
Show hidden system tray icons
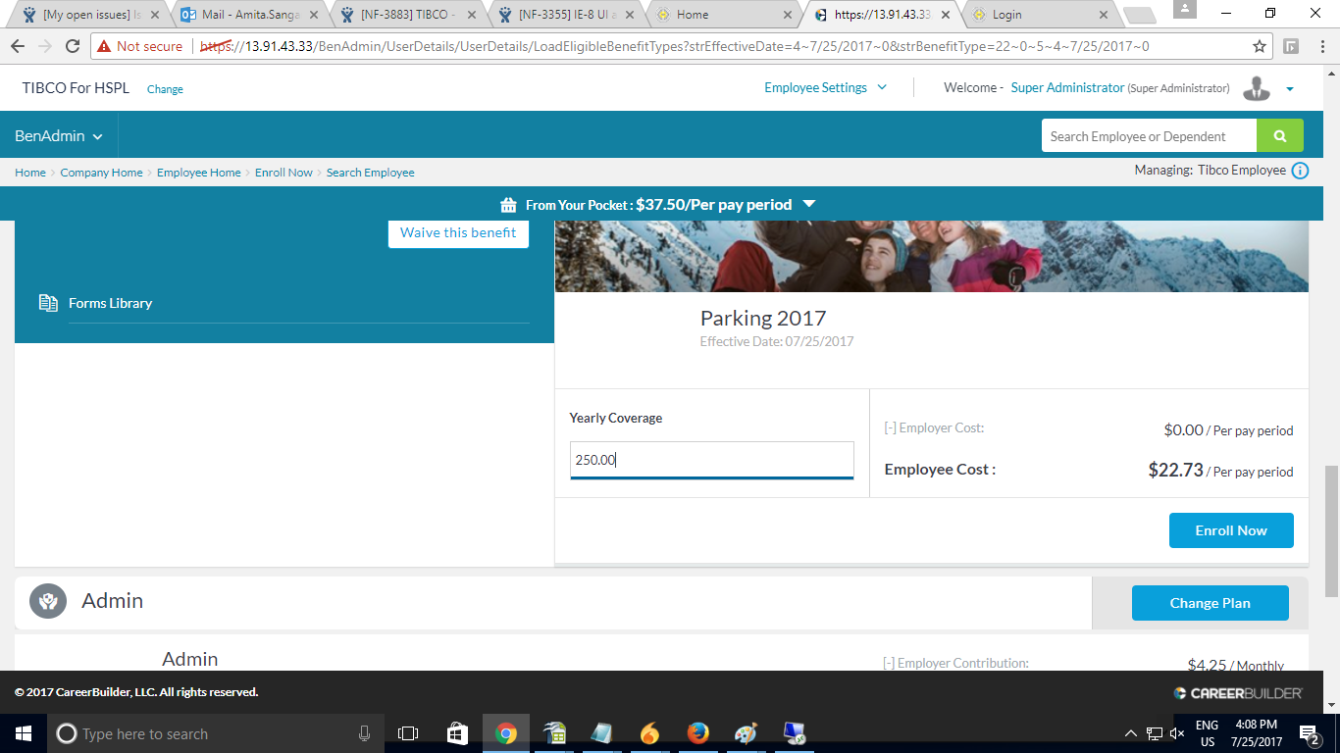coord(1130,733)
